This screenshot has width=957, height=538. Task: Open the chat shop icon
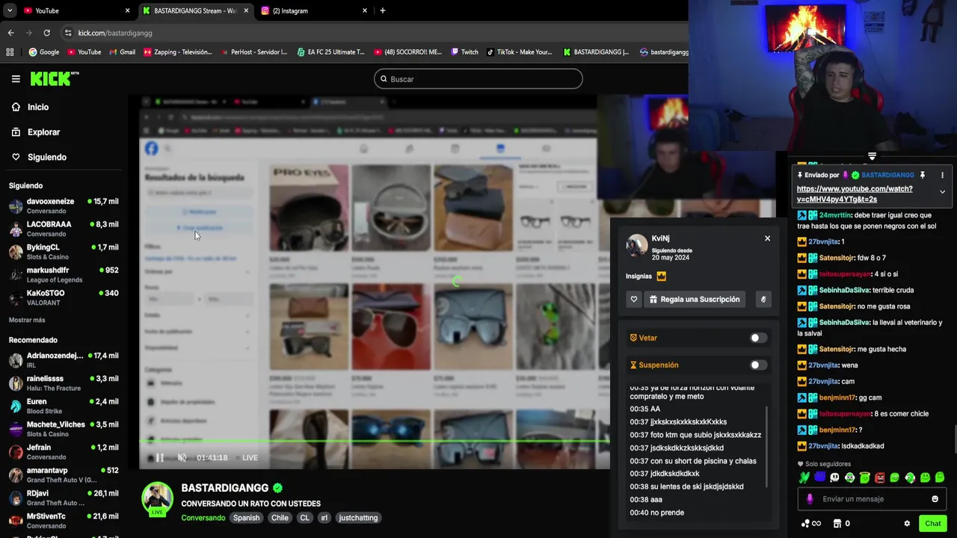coord(837,524)
